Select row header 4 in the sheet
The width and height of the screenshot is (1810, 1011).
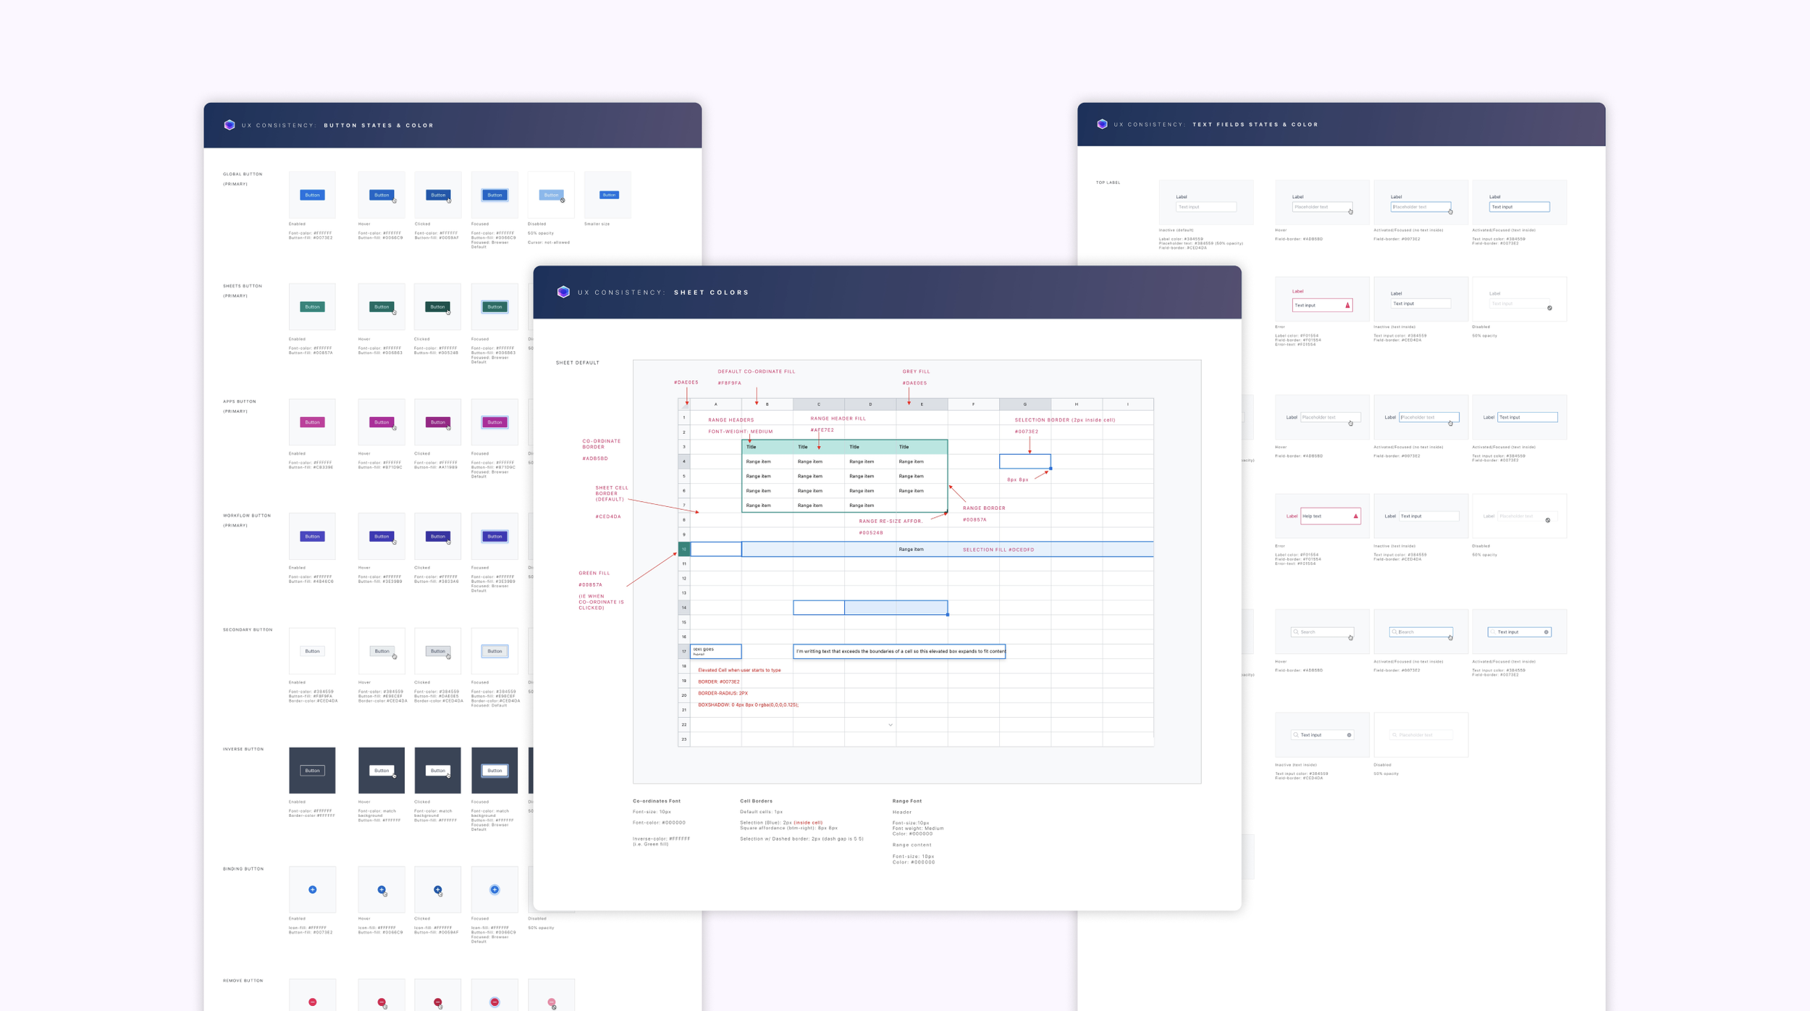(x=683, y=461)
